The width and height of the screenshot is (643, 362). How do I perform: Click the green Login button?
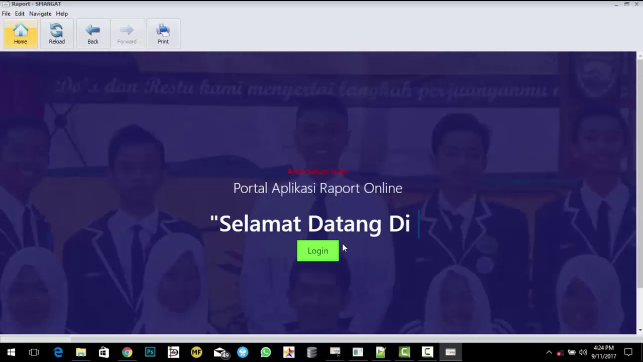pos(318,251)
